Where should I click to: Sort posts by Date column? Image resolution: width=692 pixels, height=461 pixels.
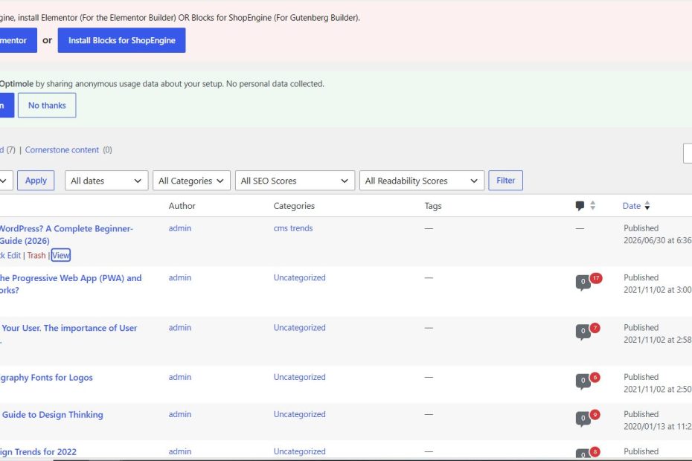631,205
